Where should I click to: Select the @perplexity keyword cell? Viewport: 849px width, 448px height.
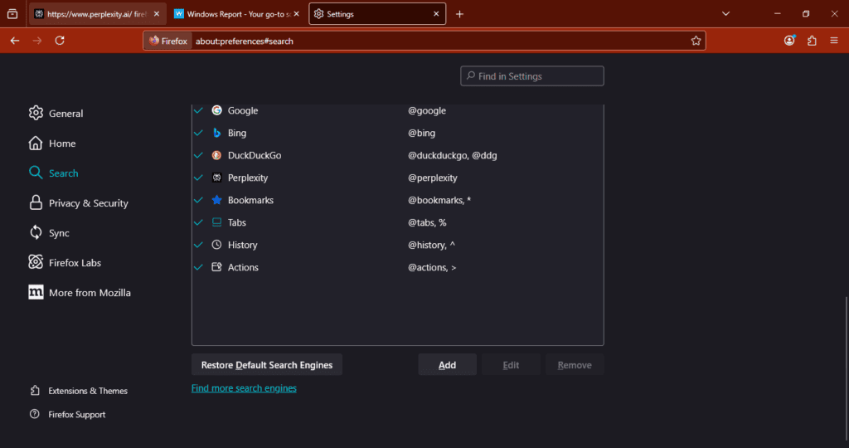(x=433, y=178)
